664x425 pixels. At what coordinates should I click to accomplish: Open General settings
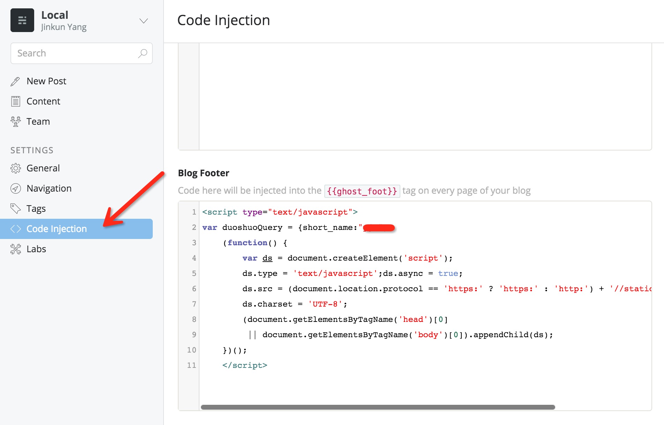click(43, 168)
